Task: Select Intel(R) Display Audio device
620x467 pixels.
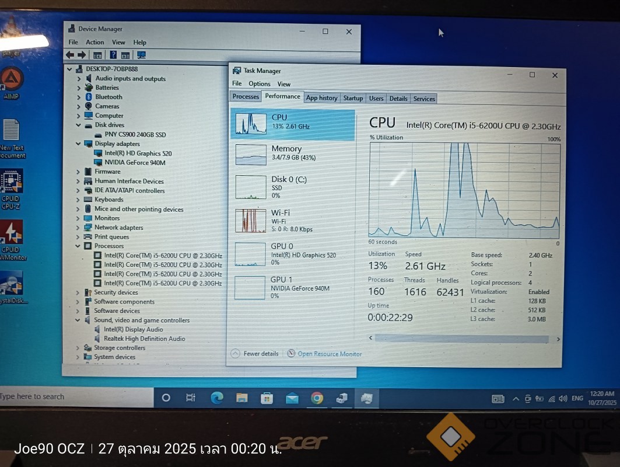Action: [133, 329]
